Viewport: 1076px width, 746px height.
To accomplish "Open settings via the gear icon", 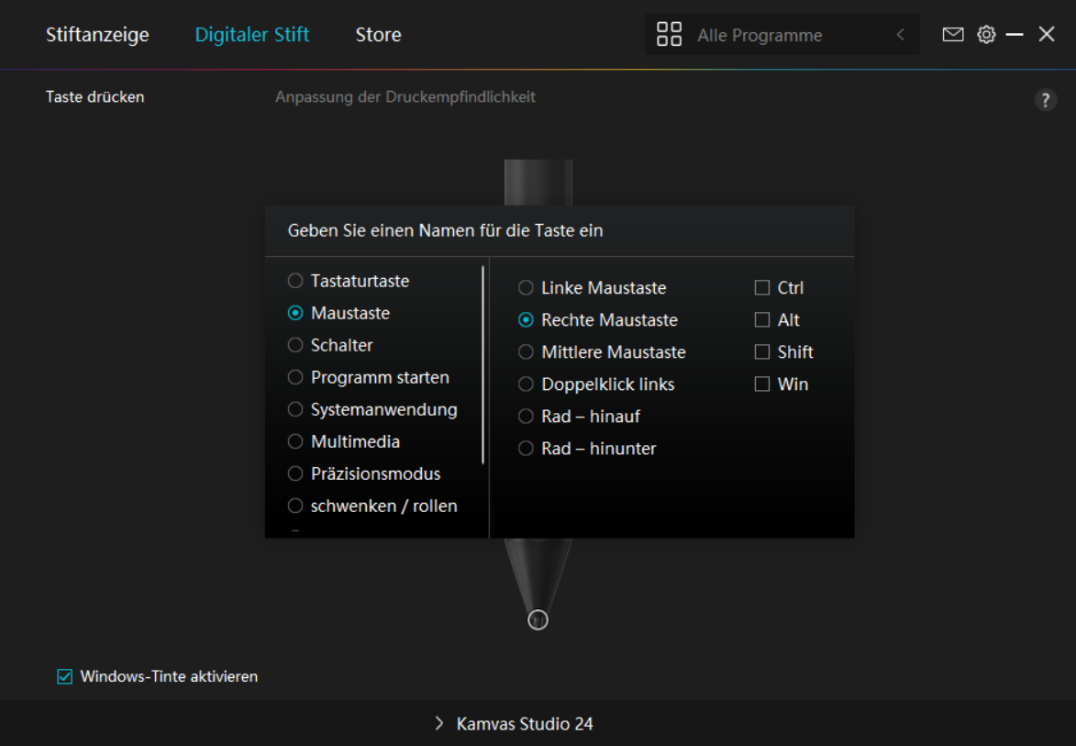I will pos(986,35).
